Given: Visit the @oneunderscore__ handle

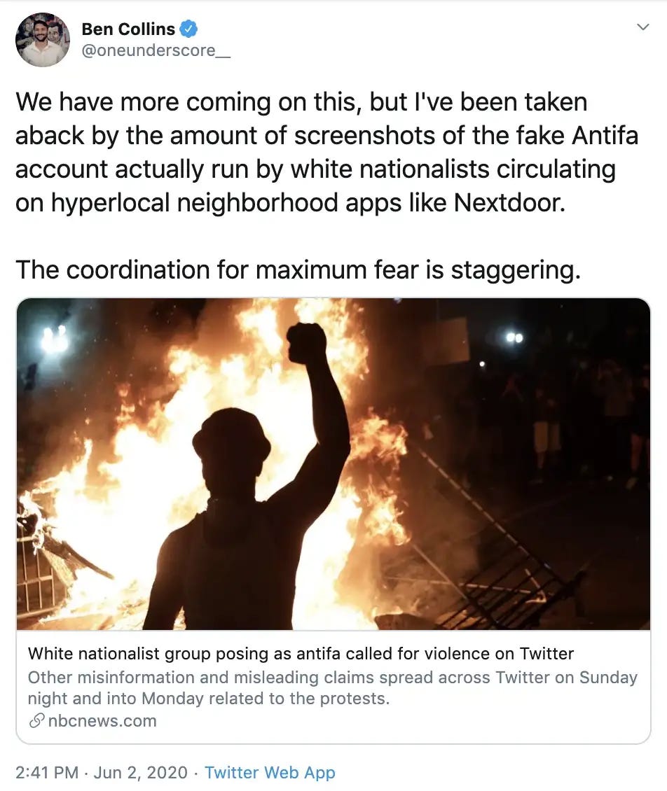Looking at the screenshot, I should point(156,50).
